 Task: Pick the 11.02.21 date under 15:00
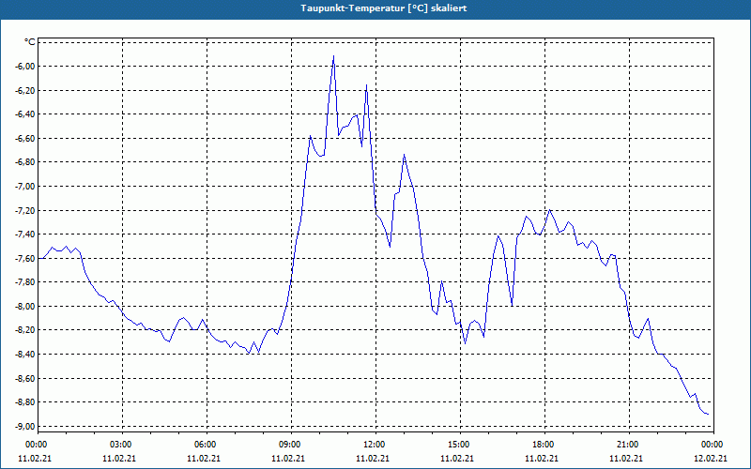457,458
